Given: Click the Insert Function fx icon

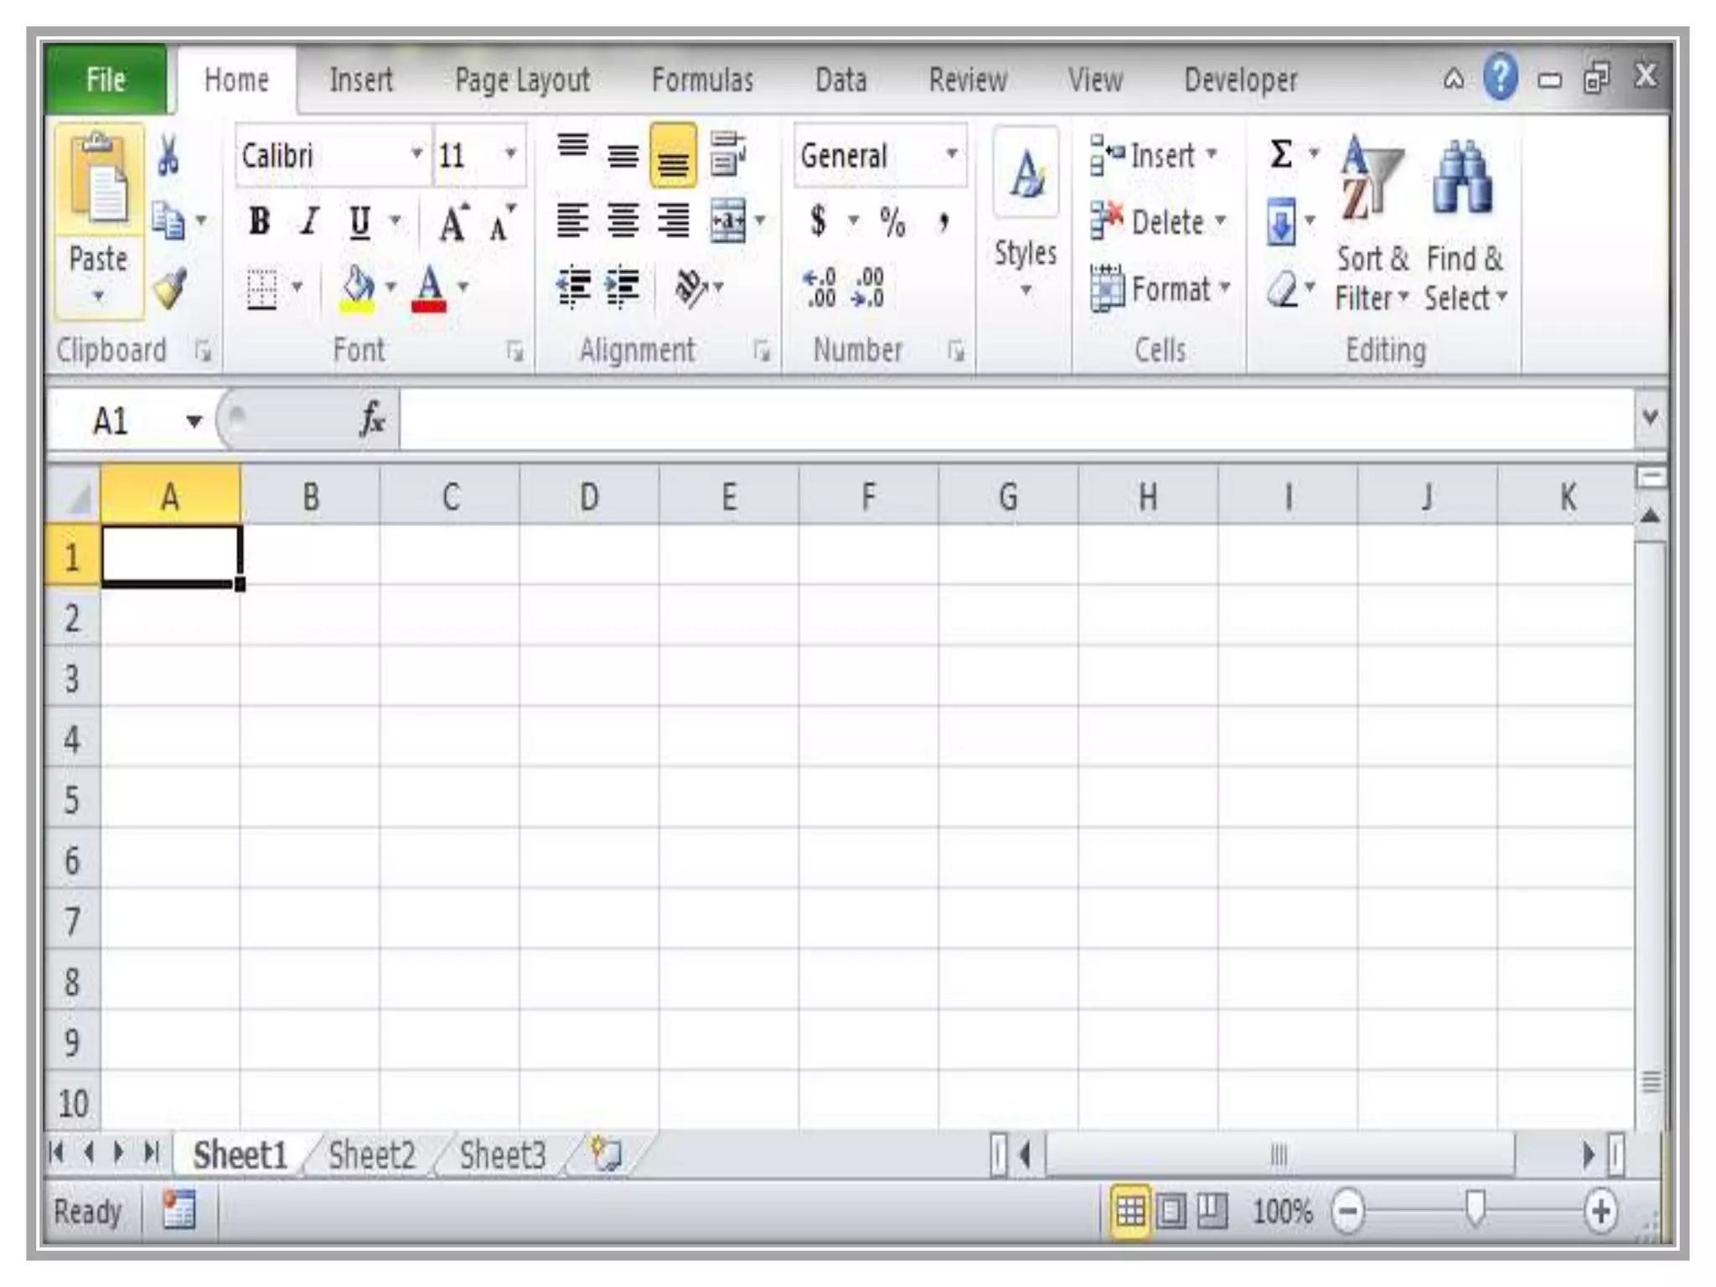Looking at the screenshot, I should pyautogui.click(x=371, y=419).
